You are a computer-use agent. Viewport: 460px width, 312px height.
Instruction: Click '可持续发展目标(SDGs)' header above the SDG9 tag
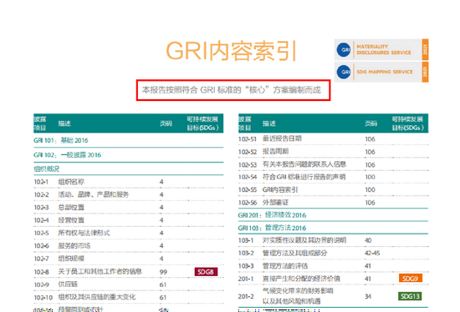(x=408, y=123)
